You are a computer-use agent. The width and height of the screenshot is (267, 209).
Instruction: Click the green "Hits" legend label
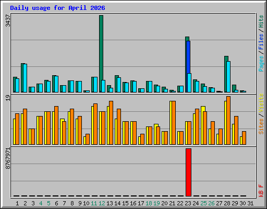pos(261,21)
